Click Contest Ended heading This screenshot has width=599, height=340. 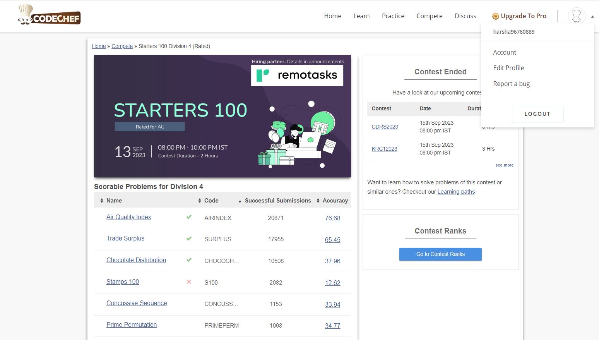pyautogui.click(x=440, y=72)
